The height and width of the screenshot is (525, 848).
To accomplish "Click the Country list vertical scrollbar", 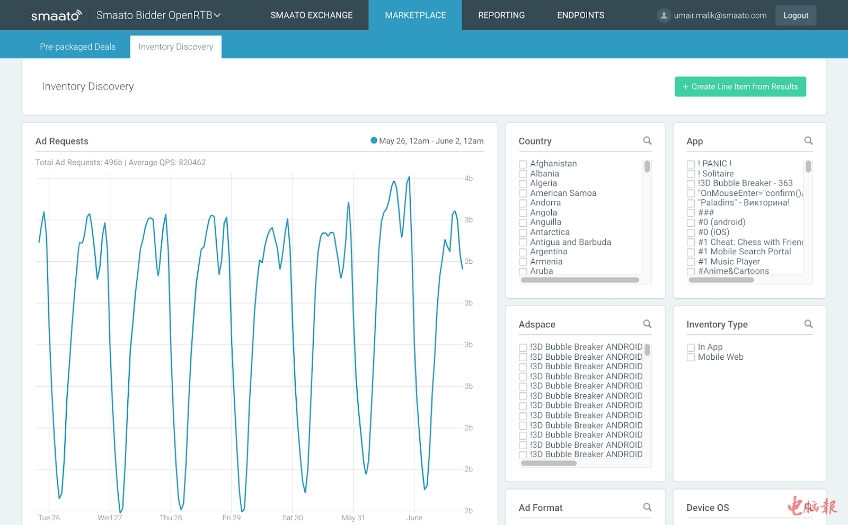I will (647, 167).
